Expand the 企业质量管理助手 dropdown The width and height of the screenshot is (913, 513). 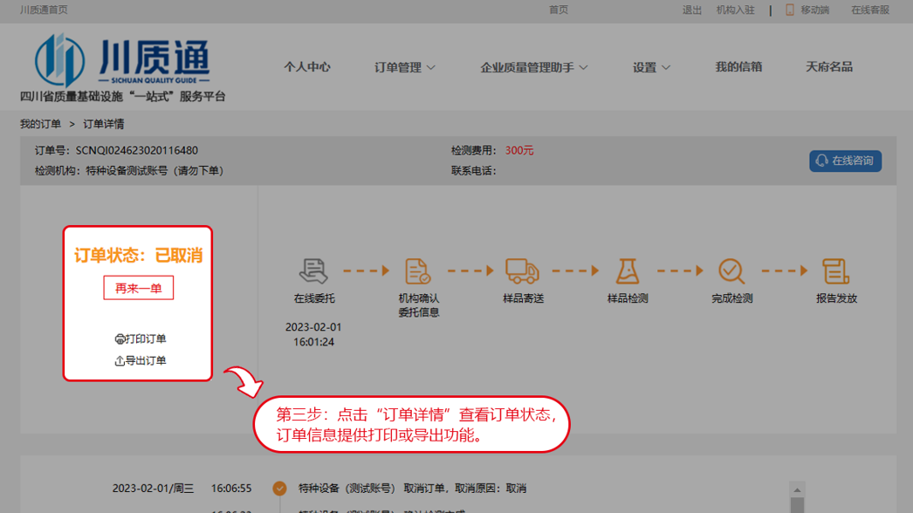[x=534, y=67]
